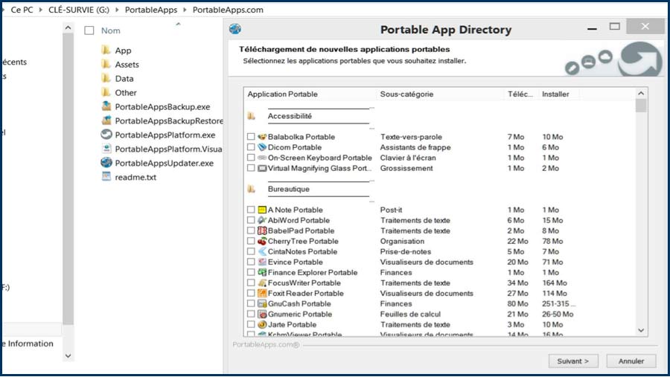Check the Balabolka Portable checkbox
Viewport: 670px width, 377px height.
click(x=251, y=137)
